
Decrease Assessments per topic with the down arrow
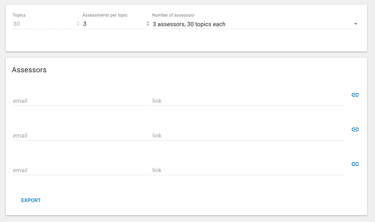[148, 25]
